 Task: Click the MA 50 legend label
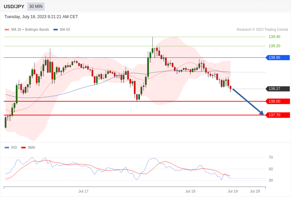click(x=65, y=29)
